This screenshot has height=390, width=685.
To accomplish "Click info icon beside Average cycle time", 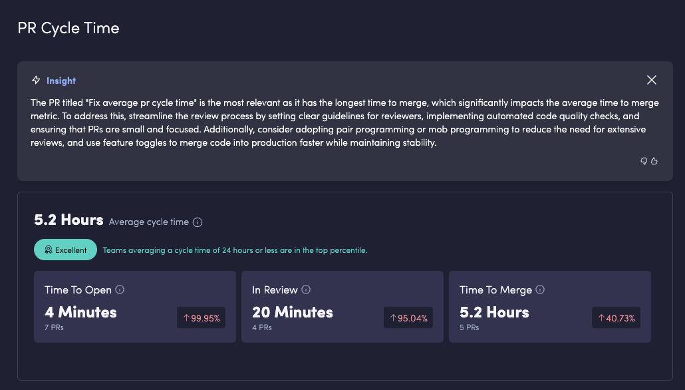I will [x=198, y=222].
